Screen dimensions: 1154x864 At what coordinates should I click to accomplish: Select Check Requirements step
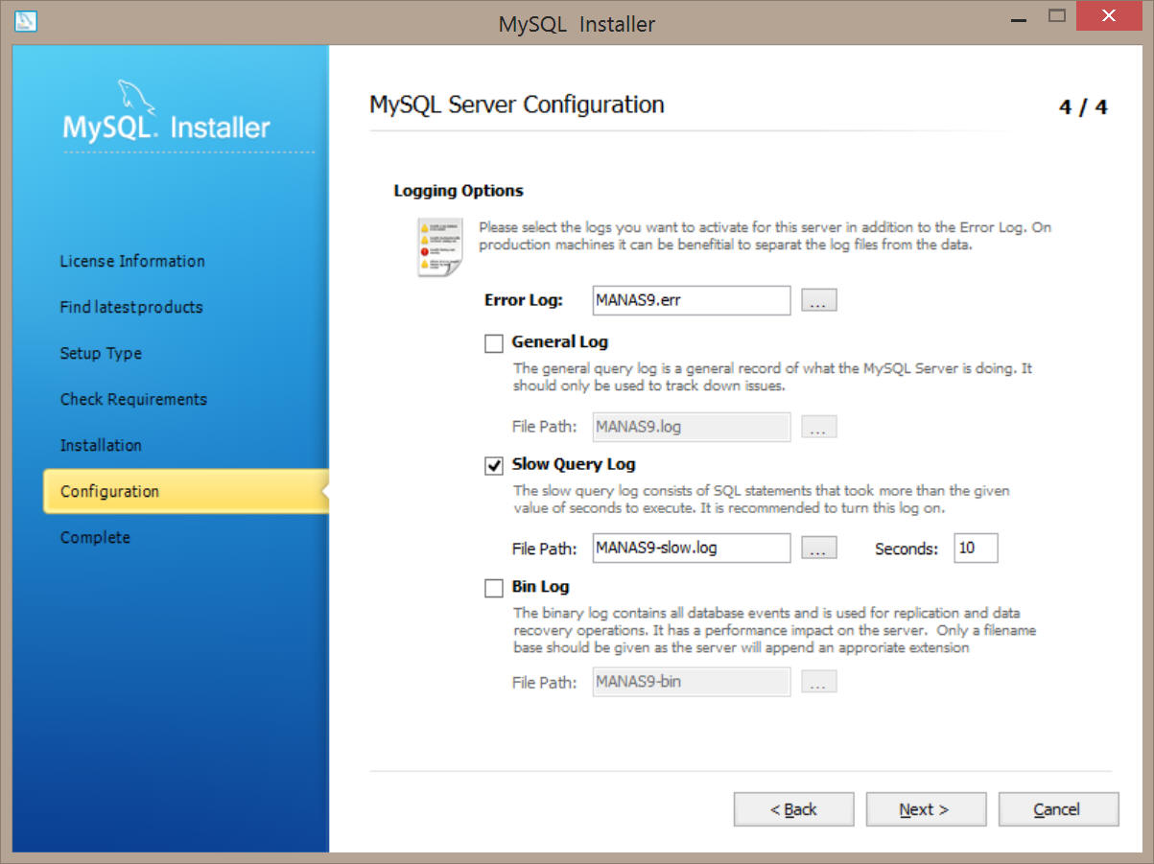pyautogui.click(x=133, y=399)
